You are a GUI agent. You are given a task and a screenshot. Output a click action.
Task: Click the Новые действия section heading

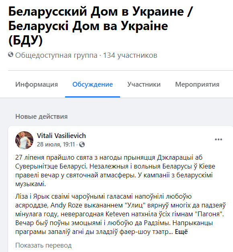coord(41,116)
